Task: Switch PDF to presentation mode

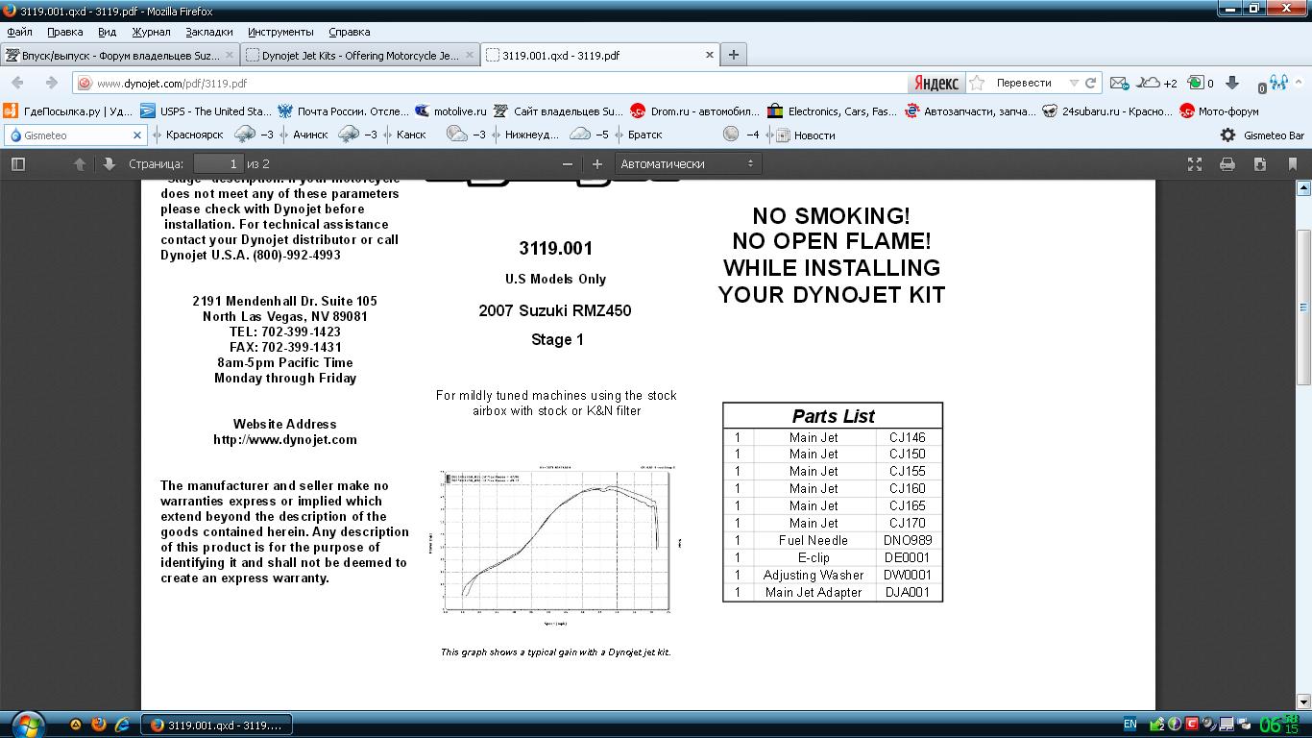Action: (x=1195, y=164)
